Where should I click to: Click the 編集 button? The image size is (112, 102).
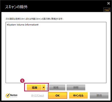57,87
